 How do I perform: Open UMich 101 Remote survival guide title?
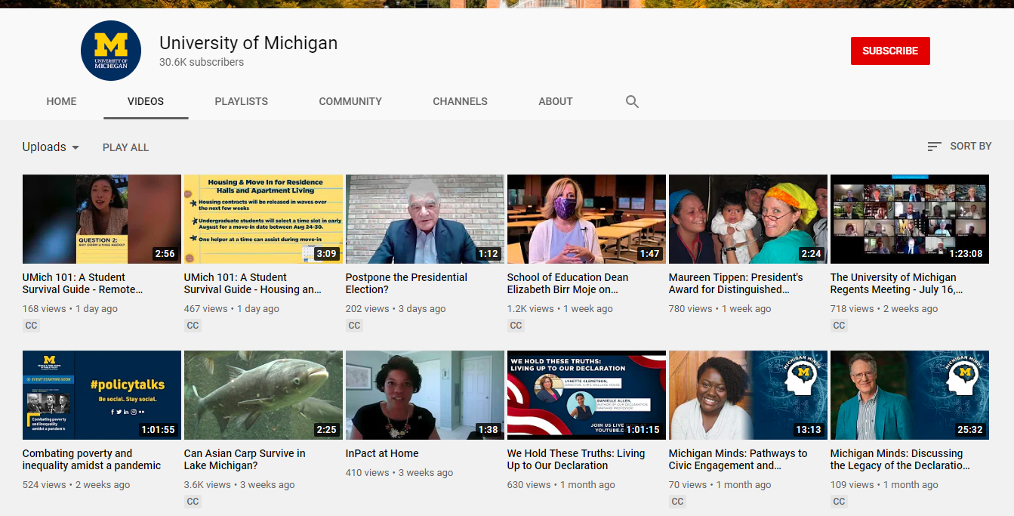point(82,283)
